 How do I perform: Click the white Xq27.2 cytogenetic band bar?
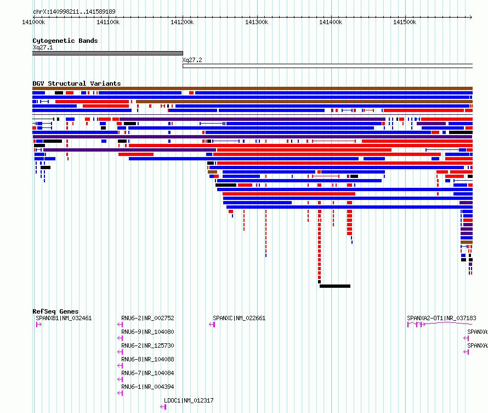click(x=328, y=66)
